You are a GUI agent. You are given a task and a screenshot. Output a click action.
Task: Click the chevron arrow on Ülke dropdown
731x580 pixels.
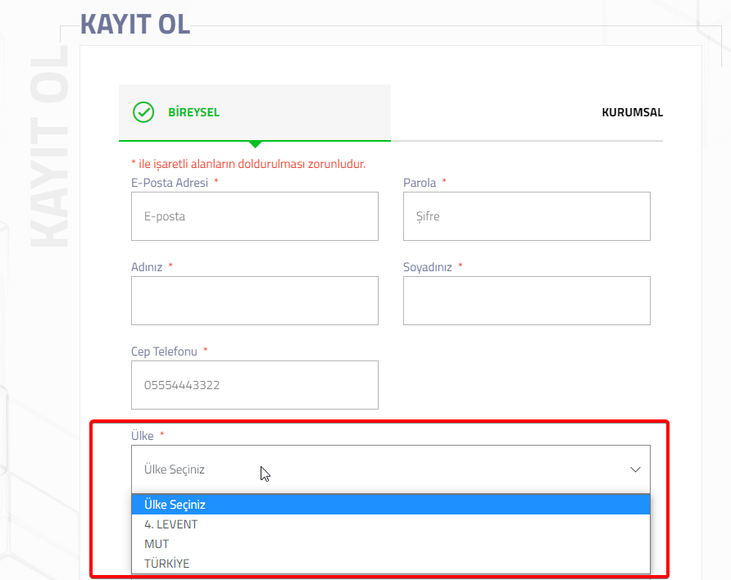[635, 469]
